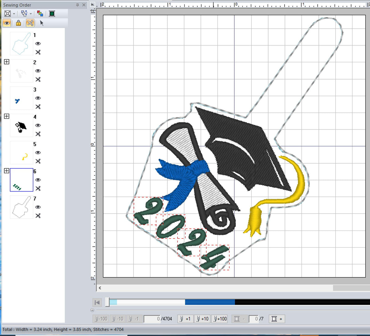
Task: Toggle the eye visibility mode icon
Action: pos(7,23)
